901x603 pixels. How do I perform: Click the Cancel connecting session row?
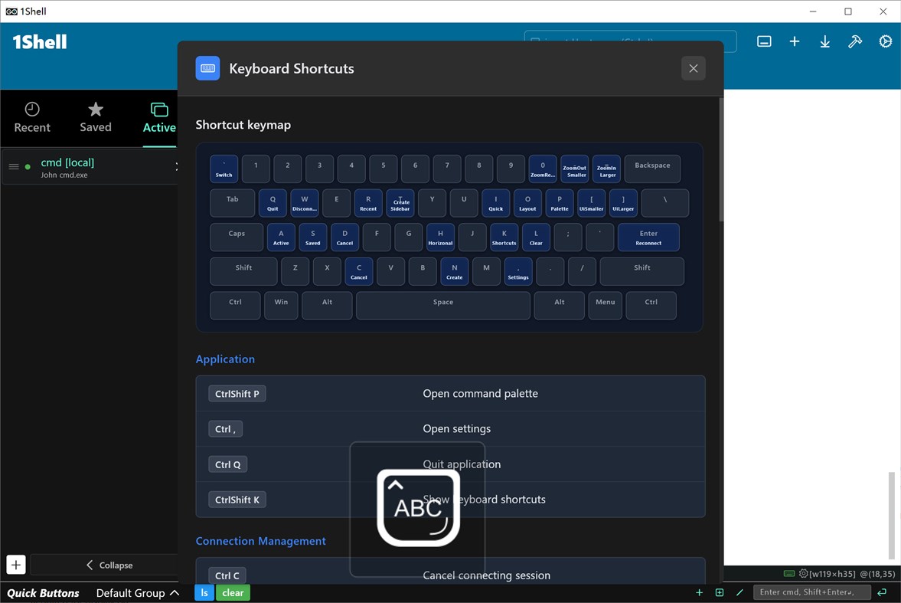(450, 572)
